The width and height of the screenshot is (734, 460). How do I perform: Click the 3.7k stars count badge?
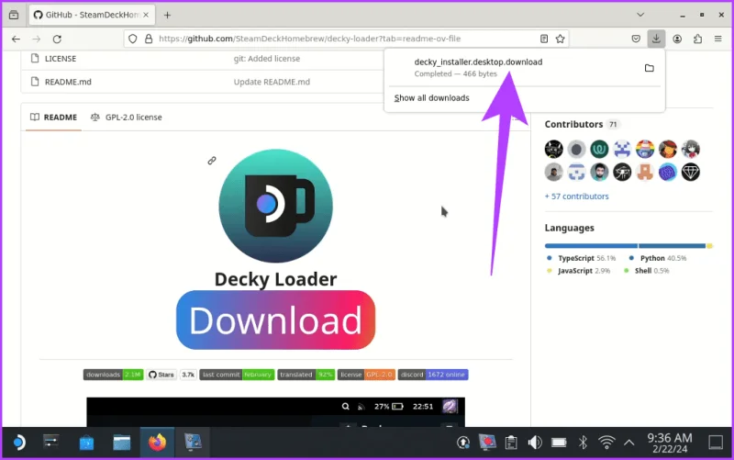coord(188,375)
